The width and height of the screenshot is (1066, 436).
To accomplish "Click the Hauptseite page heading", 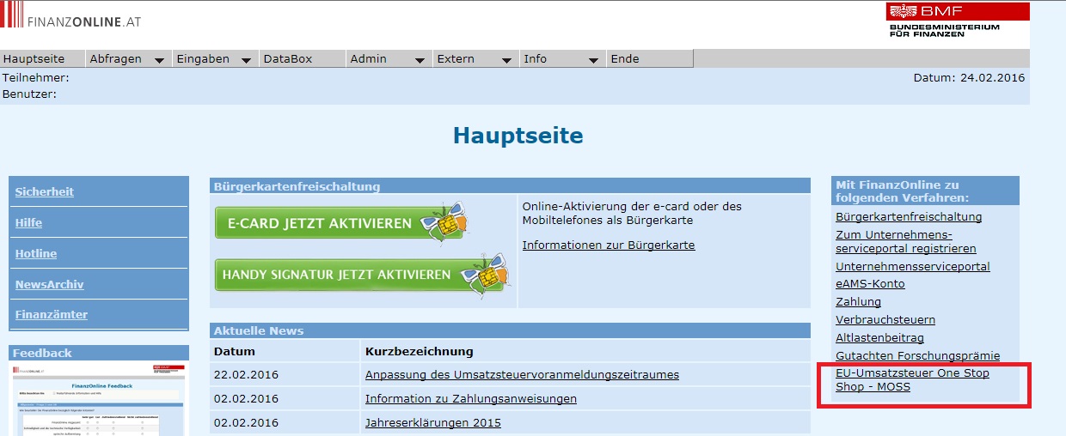I will [518, 136].
